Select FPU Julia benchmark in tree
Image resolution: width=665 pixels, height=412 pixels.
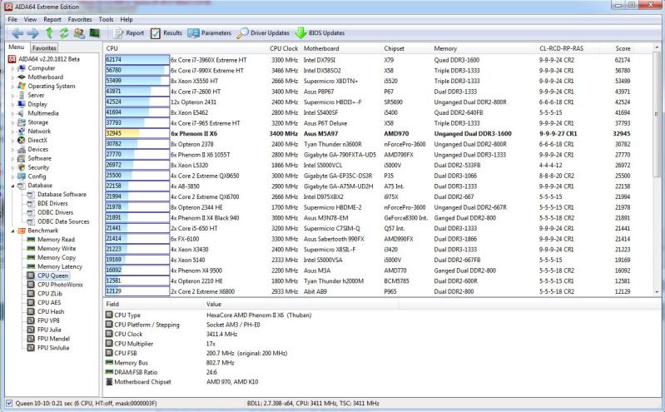click(x=48, y=330)
